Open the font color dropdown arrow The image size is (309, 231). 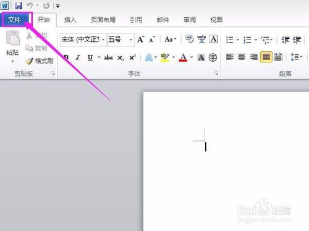pyautogui.click(x=192, y=57)
